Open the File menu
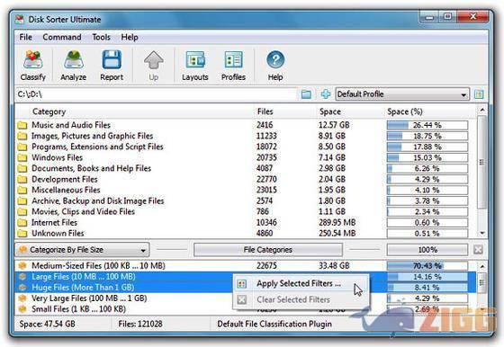 [x=26, y=37]
